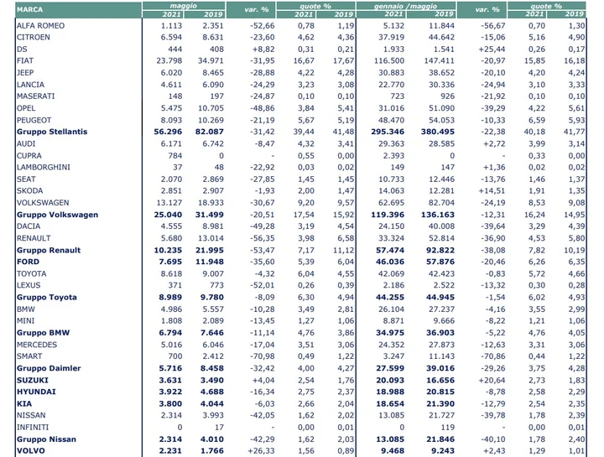Image resolution: width=604 pixels, height=457 pixels.
Task: Click the SEAT row label
Action: coord(26,179)
